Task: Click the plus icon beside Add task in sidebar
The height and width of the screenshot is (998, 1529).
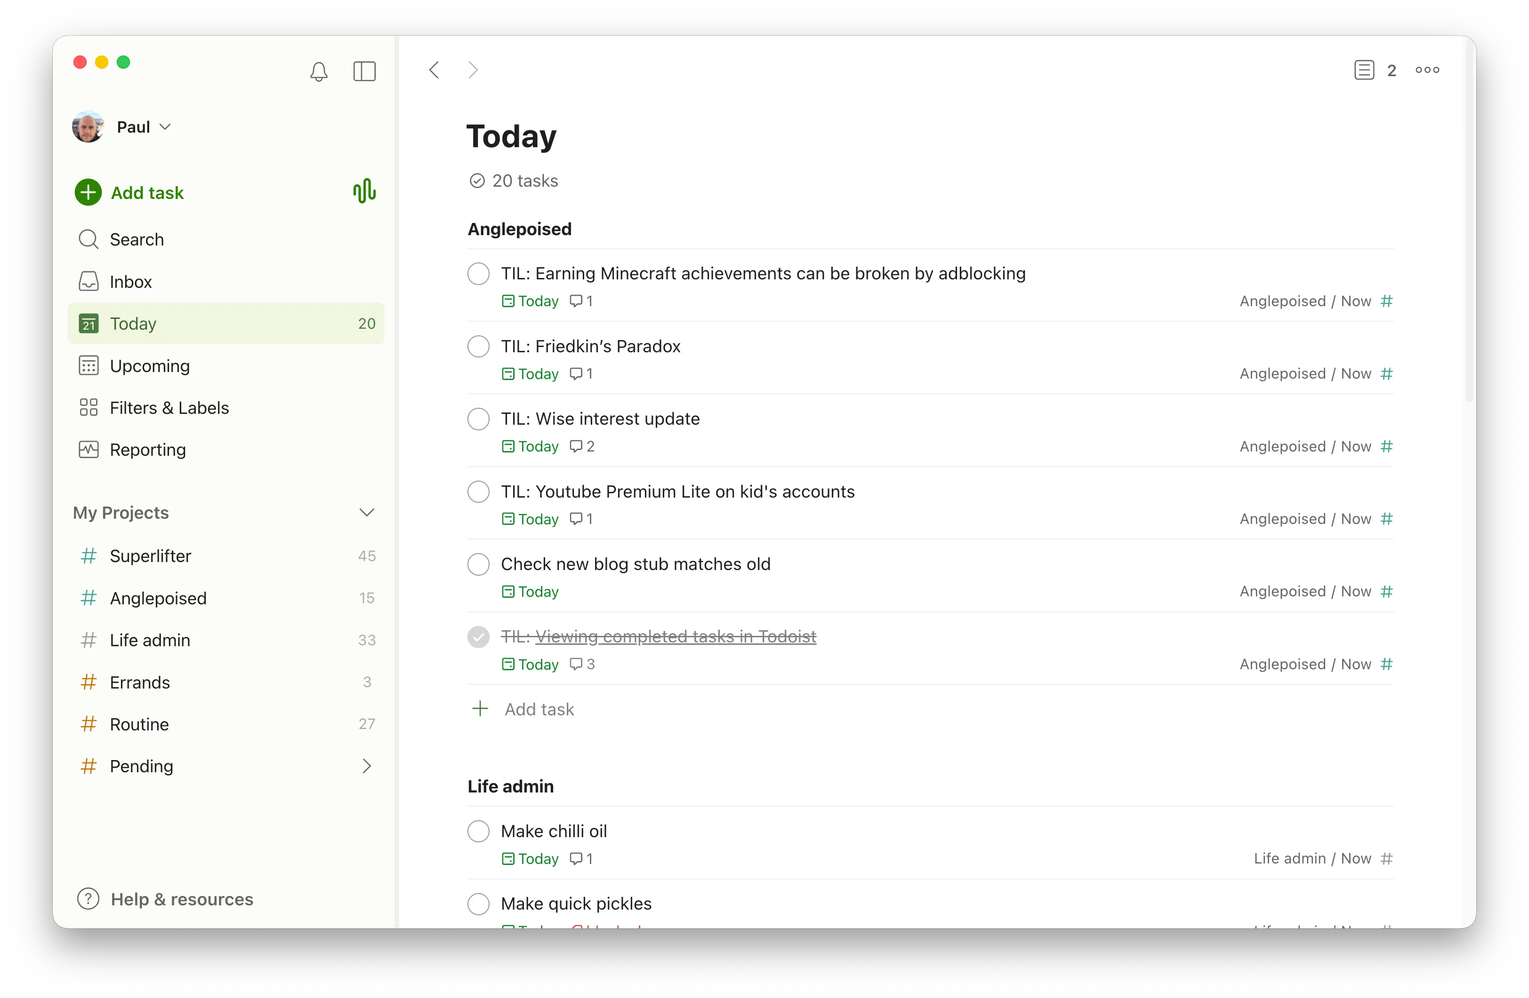Action: tap(88, 192)
